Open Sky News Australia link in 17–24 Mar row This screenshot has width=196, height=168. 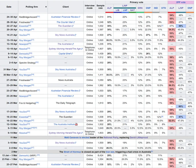(65, 112)
